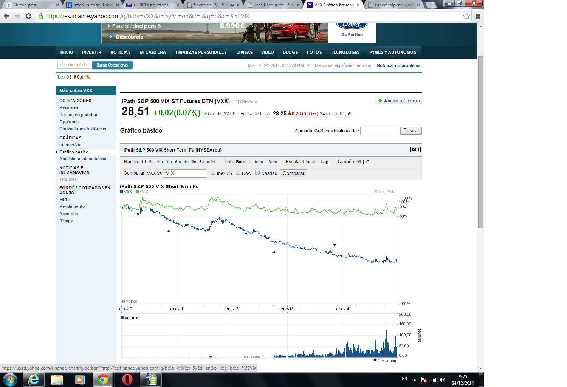Reload the page with refresh icon
Viewport: 567px width, 387px height.
tap(28, 16)
